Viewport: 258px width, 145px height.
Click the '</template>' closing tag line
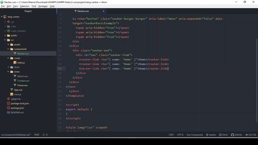pyautogui.click(x=75, y=96)
